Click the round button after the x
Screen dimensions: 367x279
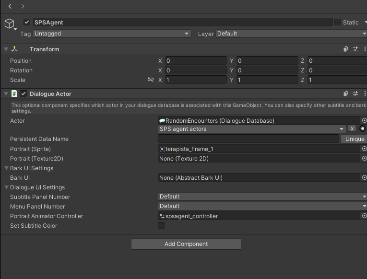coord(362,128)
